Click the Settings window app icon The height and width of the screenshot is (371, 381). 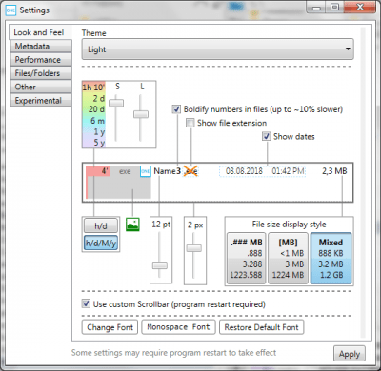click(10, 10)
